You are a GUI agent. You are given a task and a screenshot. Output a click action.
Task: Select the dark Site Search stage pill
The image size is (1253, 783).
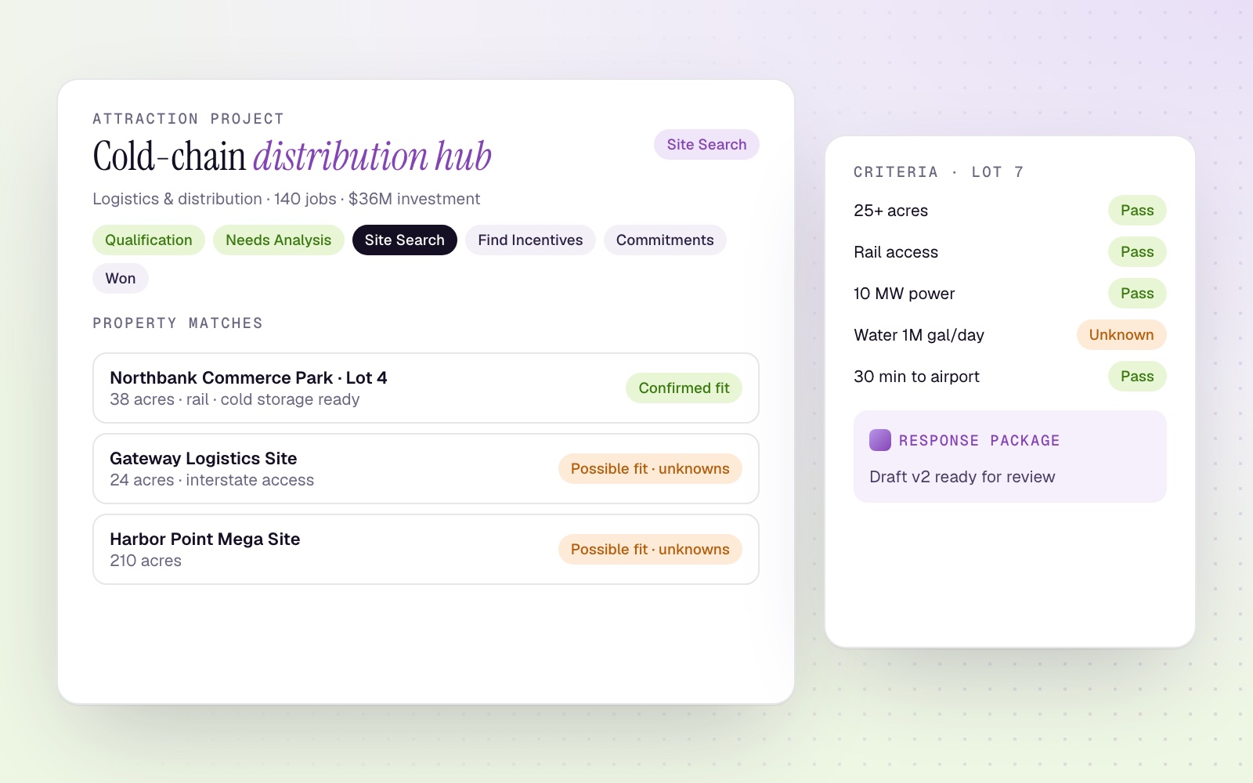click(405, 240)
